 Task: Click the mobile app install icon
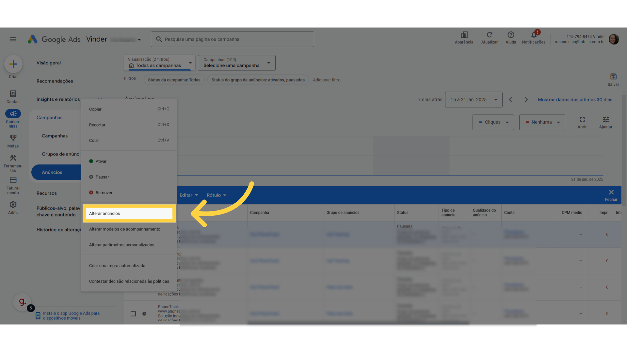[x=38, y=316]
